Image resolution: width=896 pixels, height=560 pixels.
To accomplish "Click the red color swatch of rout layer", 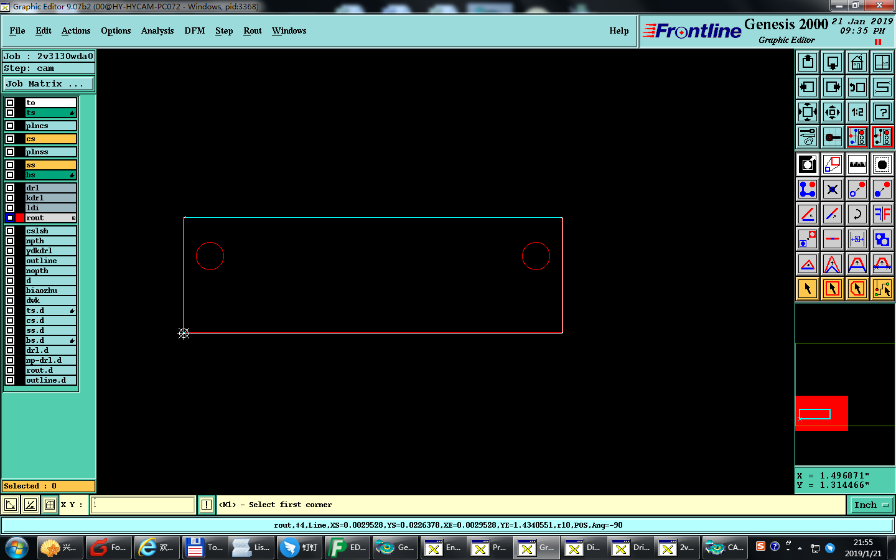I will coord(20,218).
